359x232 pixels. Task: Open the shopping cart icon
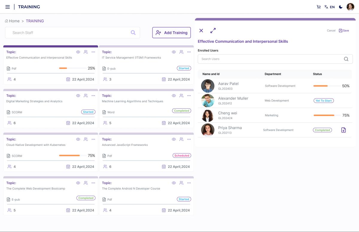319,7
